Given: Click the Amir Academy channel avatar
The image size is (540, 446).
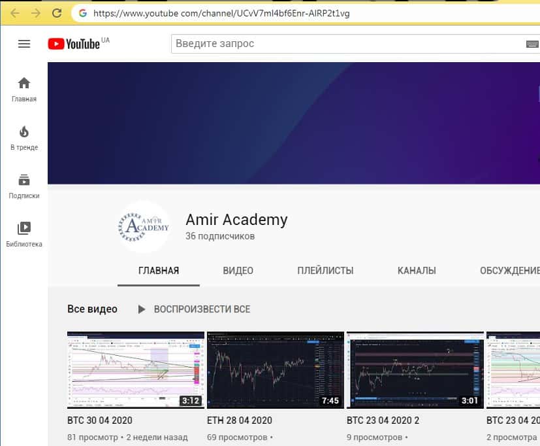Looking at the screenshot, I should (x=144, y=227).
